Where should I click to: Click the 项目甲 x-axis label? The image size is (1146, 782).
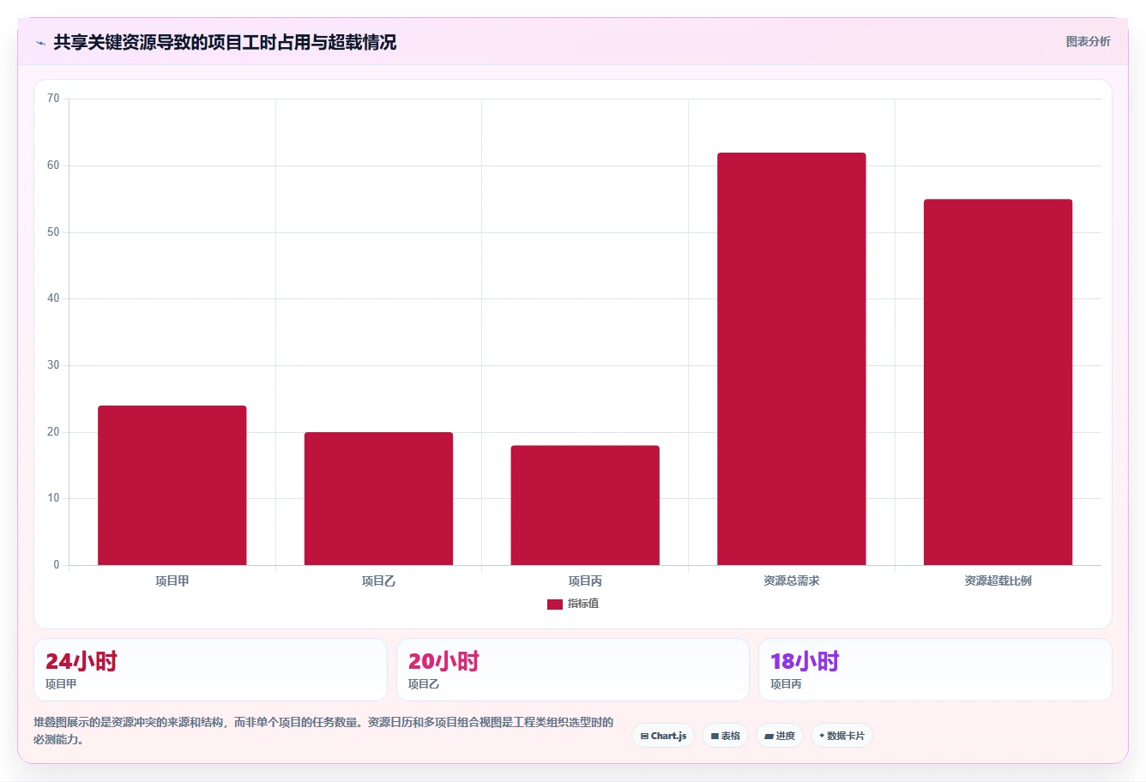(x=172, y=581)
